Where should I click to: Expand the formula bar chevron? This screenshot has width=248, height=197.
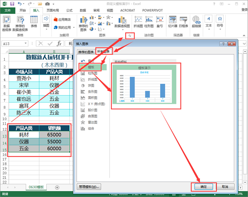[244, 44]
